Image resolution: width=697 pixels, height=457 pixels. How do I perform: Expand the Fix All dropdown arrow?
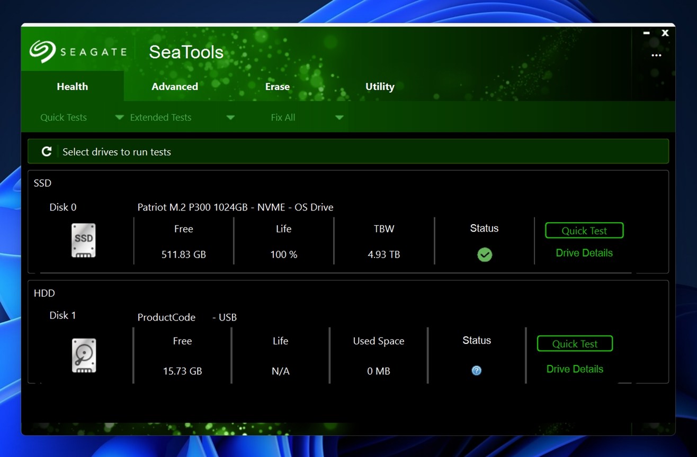(x=339, y=117)
